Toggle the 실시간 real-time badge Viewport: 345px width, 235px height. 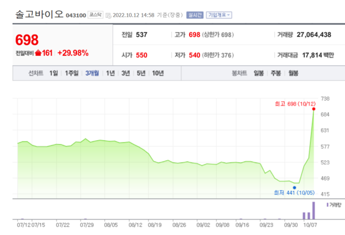195,15
